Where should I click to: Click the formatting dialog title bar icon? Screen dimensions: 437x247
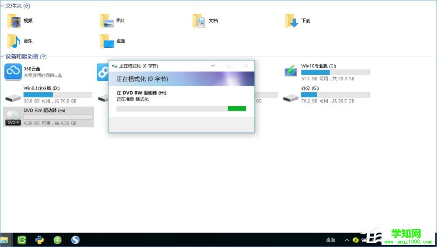(114, 66)
